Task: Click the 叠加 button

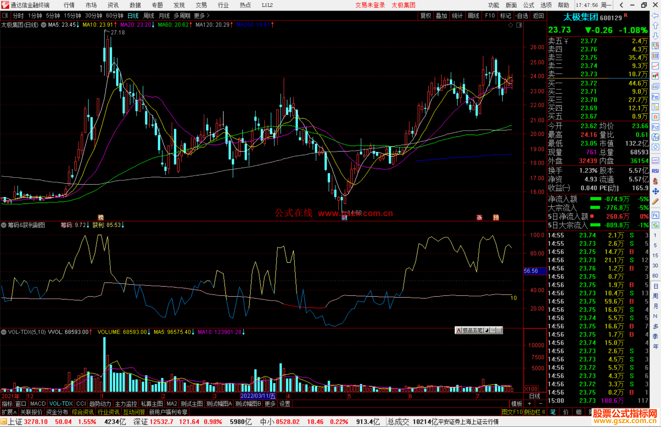Action: coord(442,16)
